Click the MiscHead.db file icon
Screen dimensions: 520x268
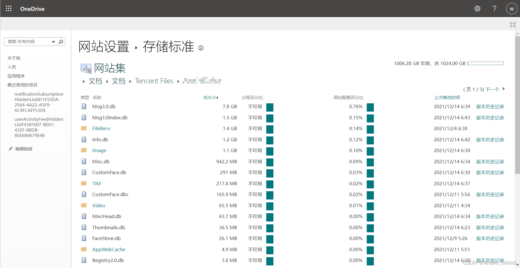(x=84, y=216)
